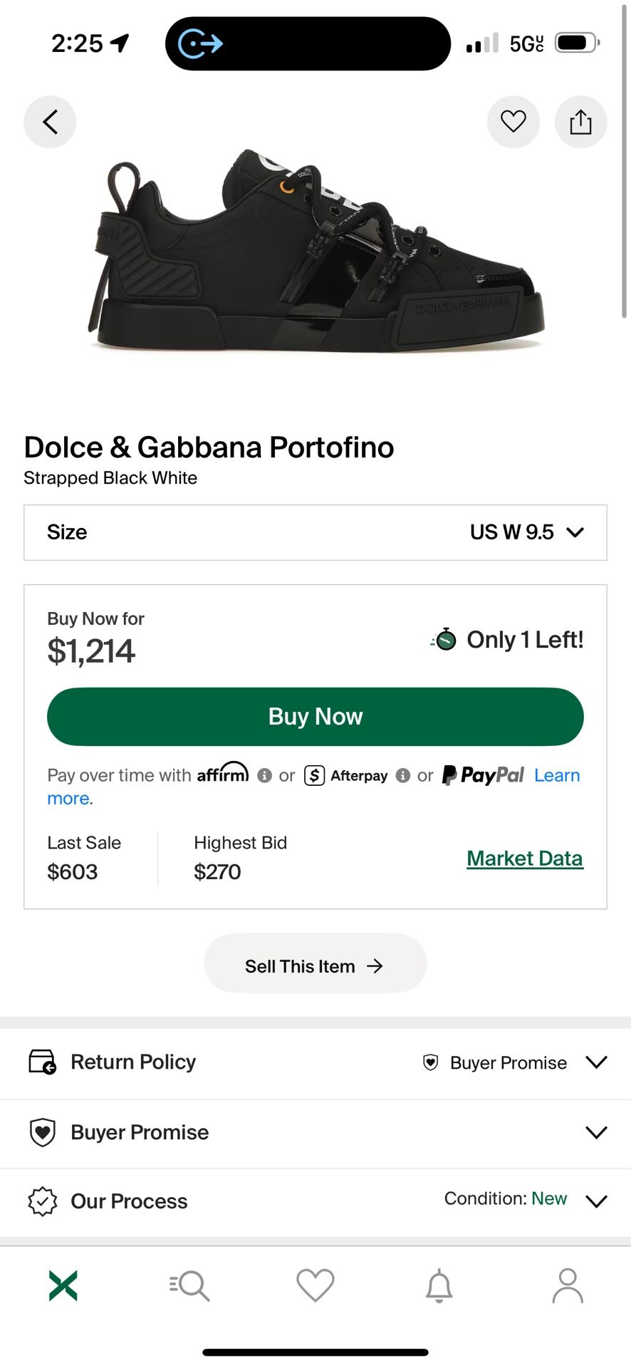Open the Afterpay info icon
Viewport: 631px width, 1368px height.
(x=403, y=775)
